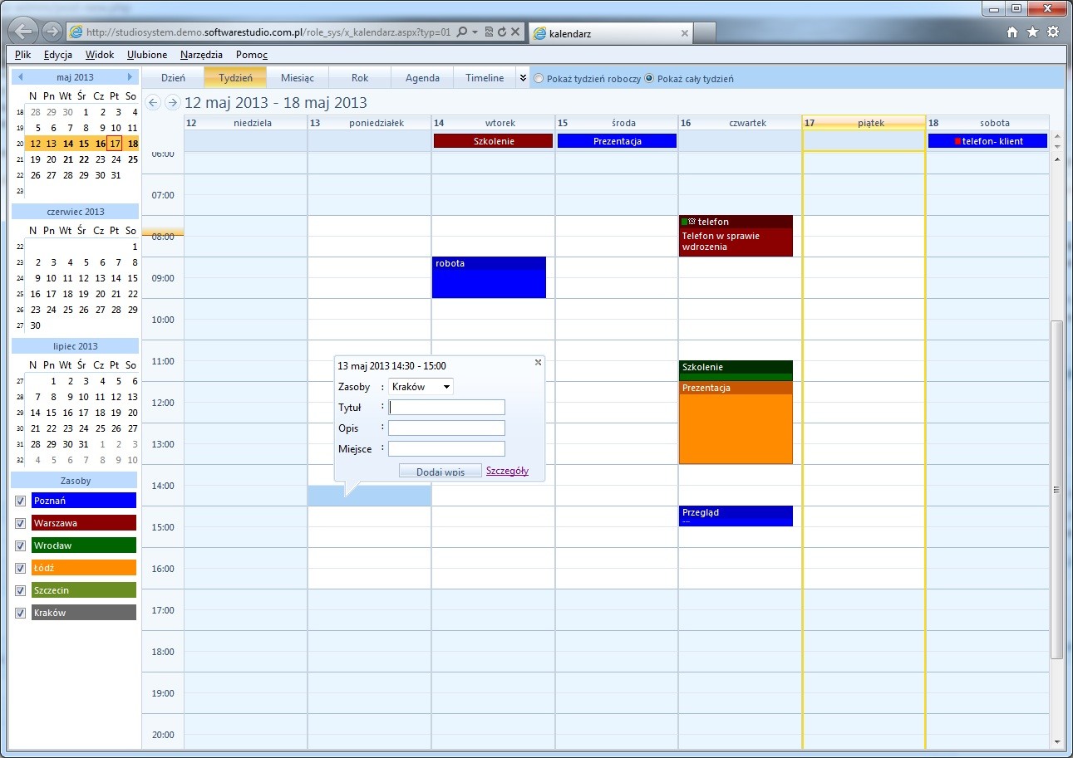This screenshot has height=758, width=1073.
Task: Click the lipiec 2013 month header
Action: pos(75,346)
